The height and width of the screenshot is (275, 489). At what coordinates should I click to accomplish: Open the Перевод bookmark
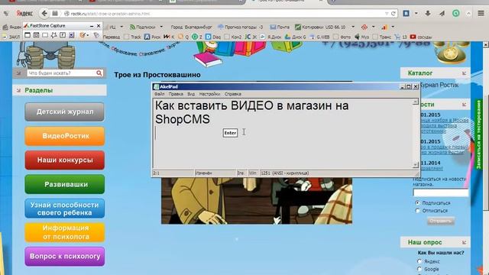pos(111,37)
